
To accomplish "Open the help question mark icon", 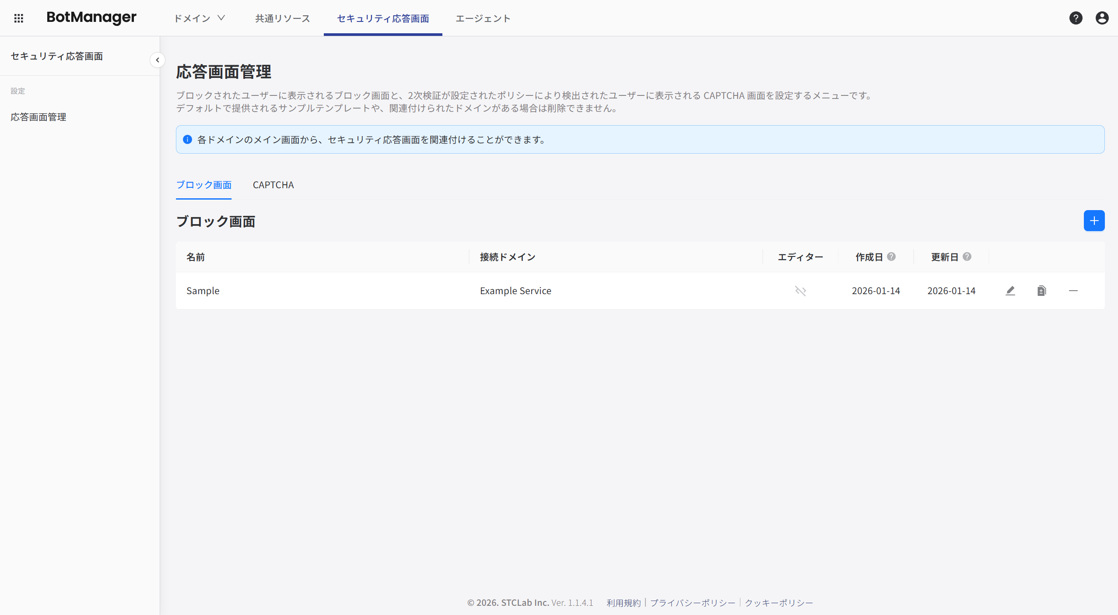I will pos(1076,18).
